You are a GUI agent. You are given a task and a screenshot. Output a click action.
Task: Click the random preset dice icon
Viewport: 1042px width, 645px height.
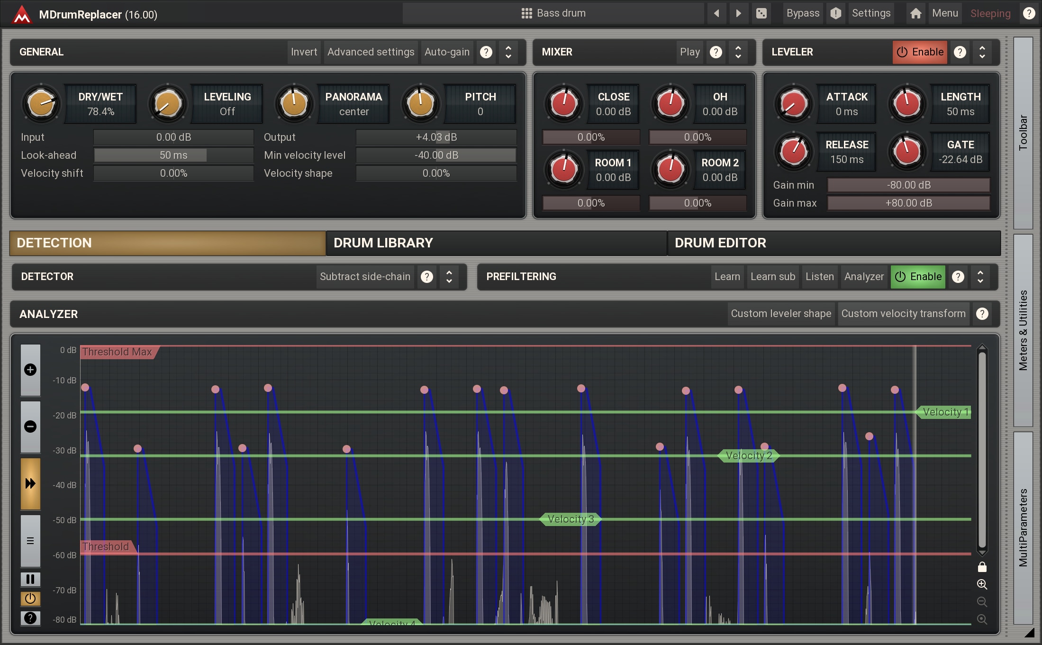coord(761,13)
